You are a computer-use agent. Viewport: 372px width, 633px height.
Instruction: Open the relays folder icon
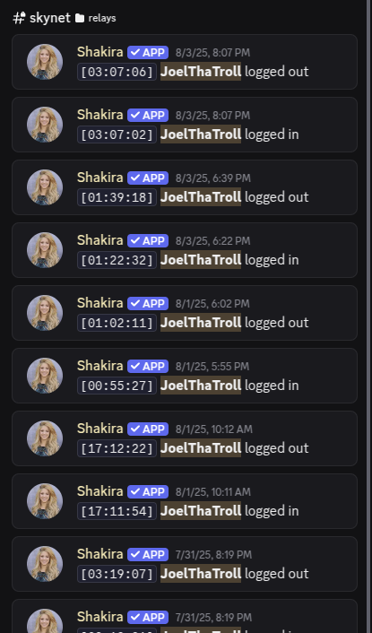click(x=80, y=18)
